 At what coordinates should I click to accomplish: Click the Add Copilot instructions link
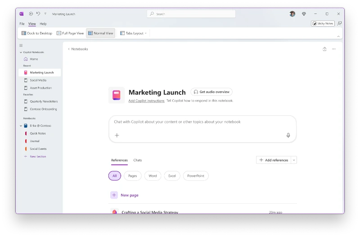click(x=146, y=101)
